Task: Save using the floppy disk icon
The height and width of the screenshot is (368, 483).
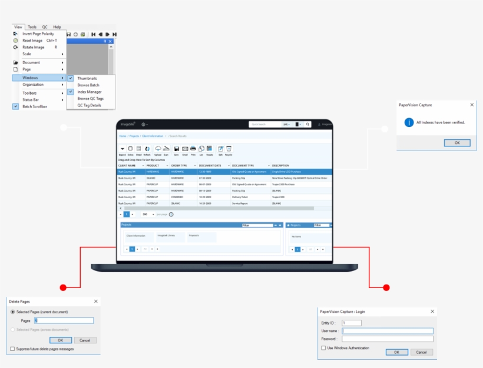Action: point(177,149)
